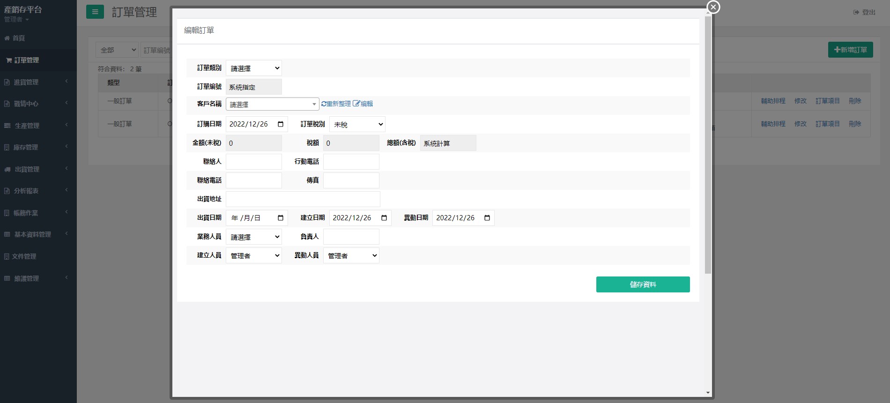Click the 新增訂單 button
The width and height of the screenshot is (890, 403).
coord(851,50)
